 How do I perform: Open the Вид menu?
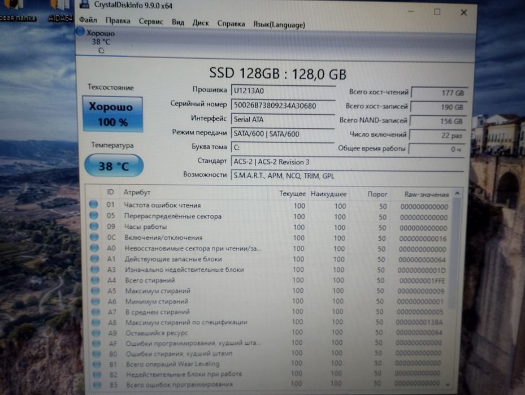178,23
